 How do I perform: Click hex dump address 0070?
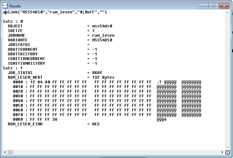pos(18,115)
